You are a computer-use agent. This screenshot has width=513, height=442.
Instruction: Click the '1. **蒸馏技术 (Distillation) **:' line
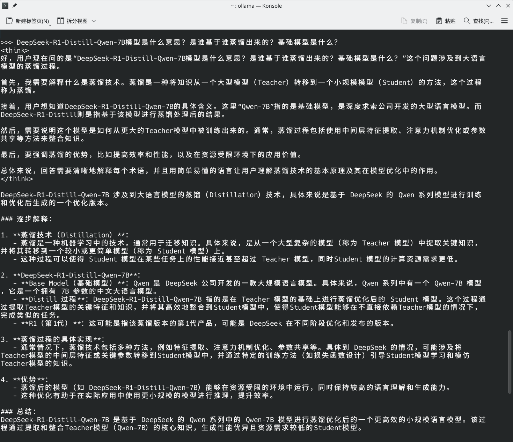coord(65,235)
